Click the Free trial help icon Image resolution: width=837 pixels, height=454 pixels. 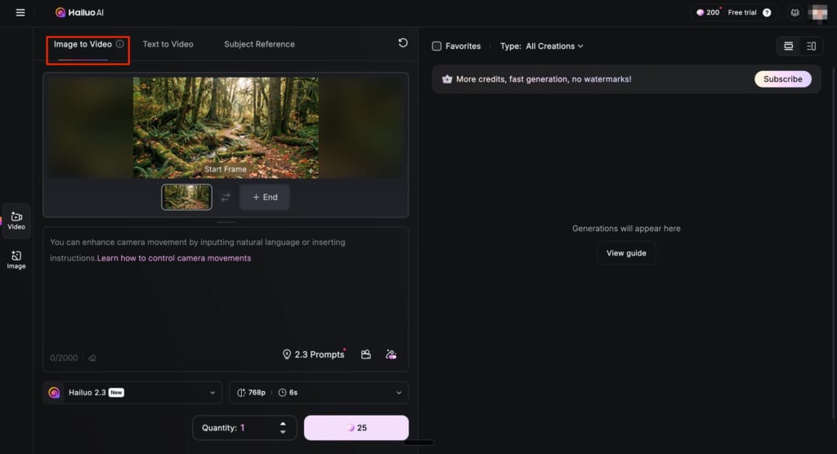(x=767, y=12)
